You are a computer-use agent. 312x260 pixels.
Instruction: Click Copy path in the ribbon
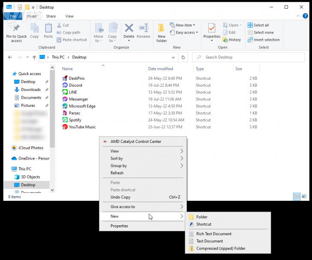[x=69, y=33]
